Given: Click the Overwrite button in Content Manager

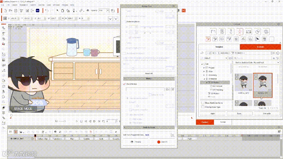Looking at the screenshot, I should point(267,113).
